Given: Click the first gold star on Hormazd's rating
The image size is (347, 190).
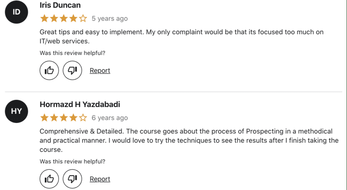Looking at the screenshot, I should coord(44,118).
